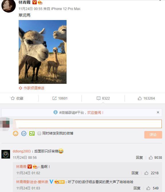
Task: Like the post with 163264 likes
Action: click(x=139, y=98)
